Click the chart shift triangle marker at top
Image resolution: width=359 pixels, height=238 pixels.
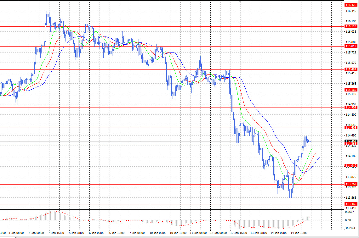pyautogui.click(x=240, y=1)
